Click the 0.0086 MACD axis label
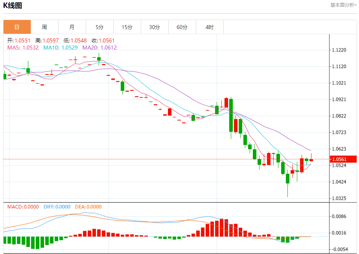The width and height of the screenshot is (359, 254). click(339, 216)
